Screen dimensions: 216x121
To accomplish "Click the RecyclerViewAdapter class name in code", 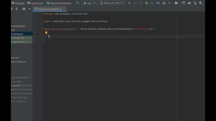I will (x=64, y=29).
